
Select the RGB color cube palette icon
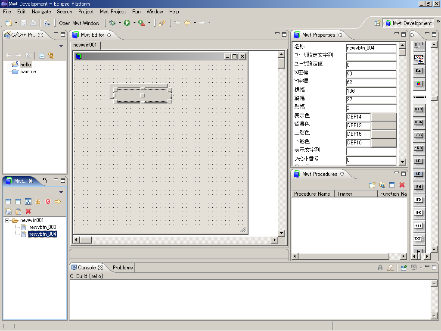point(419,83)
